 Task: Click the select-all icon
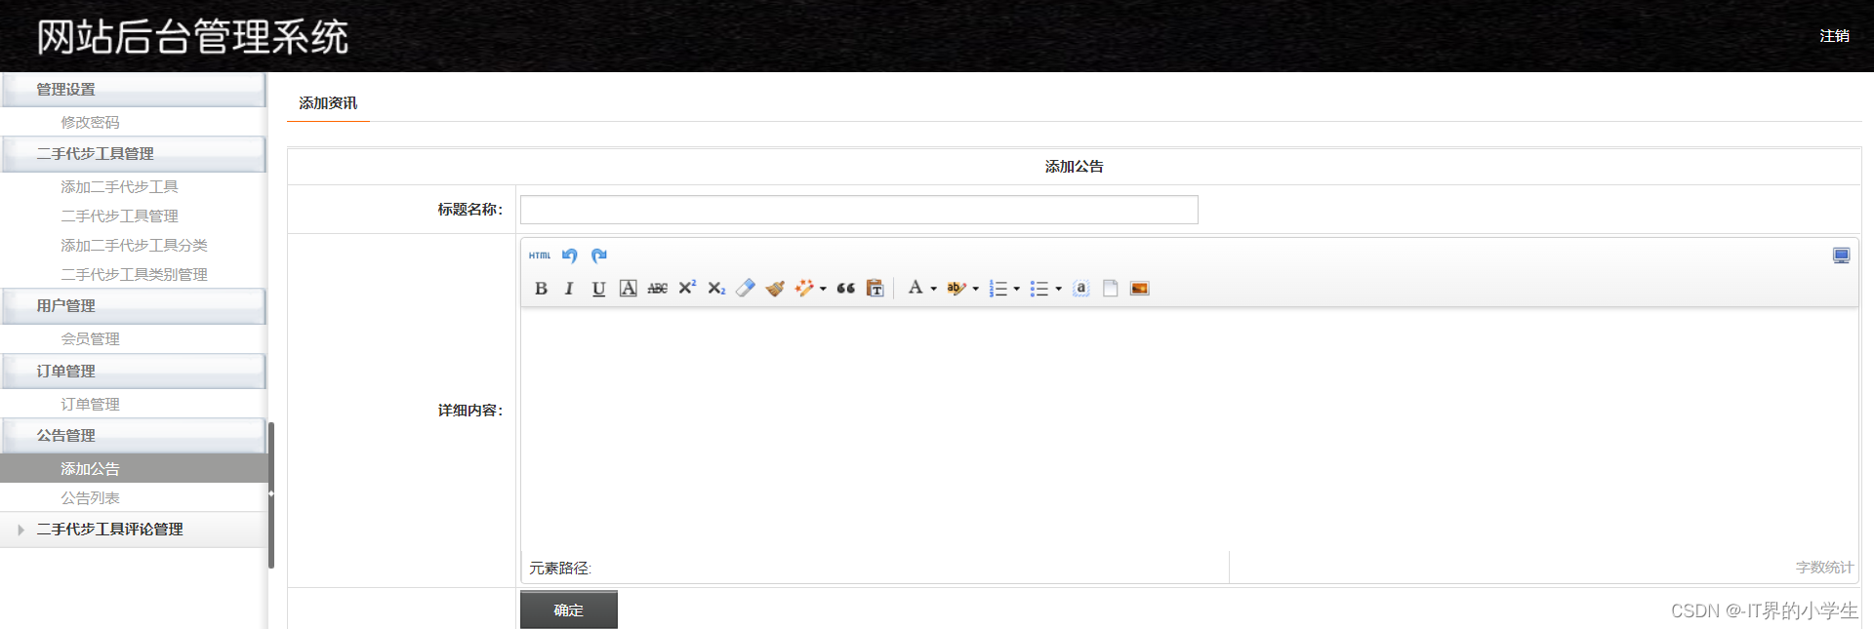(x=1080, y=289)
